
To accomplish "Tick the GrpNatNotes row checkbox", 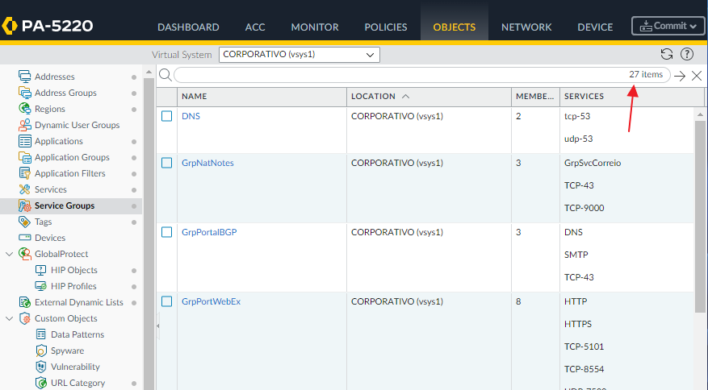I will coord(167,163).
